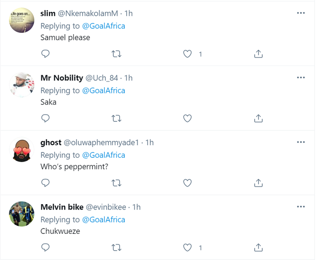Open more options for Mr Nobility's tweet

point(301,78)
